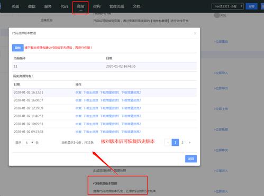This screenshot has width=264, height=196.
Task: Click 下载增量资源2 in the 16:00:07 row
Action: pos(131,100)
